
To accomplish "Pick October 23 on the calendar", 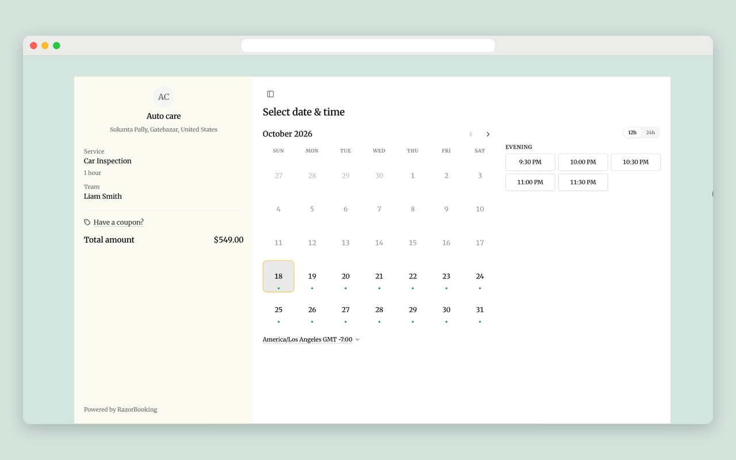I will pos(446,277).
